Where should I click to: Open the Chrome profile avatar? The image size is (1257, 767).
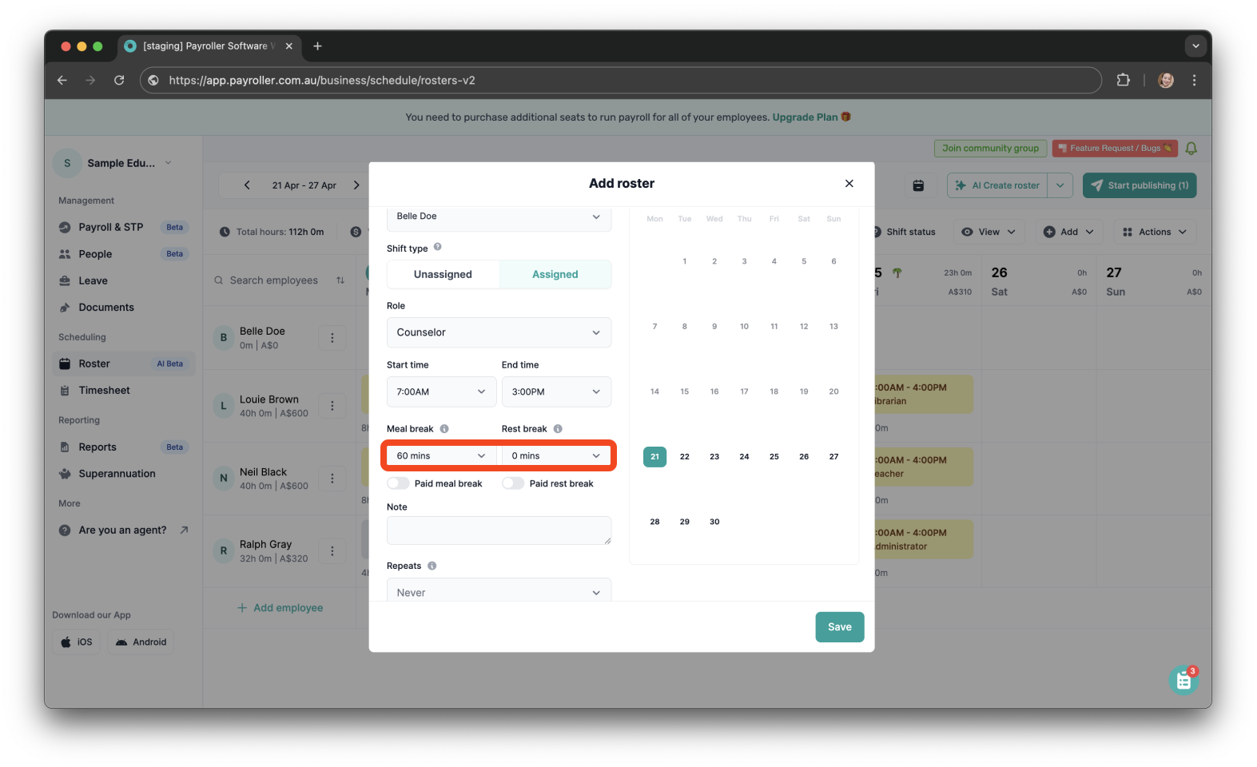click(x=1166, y=80)
